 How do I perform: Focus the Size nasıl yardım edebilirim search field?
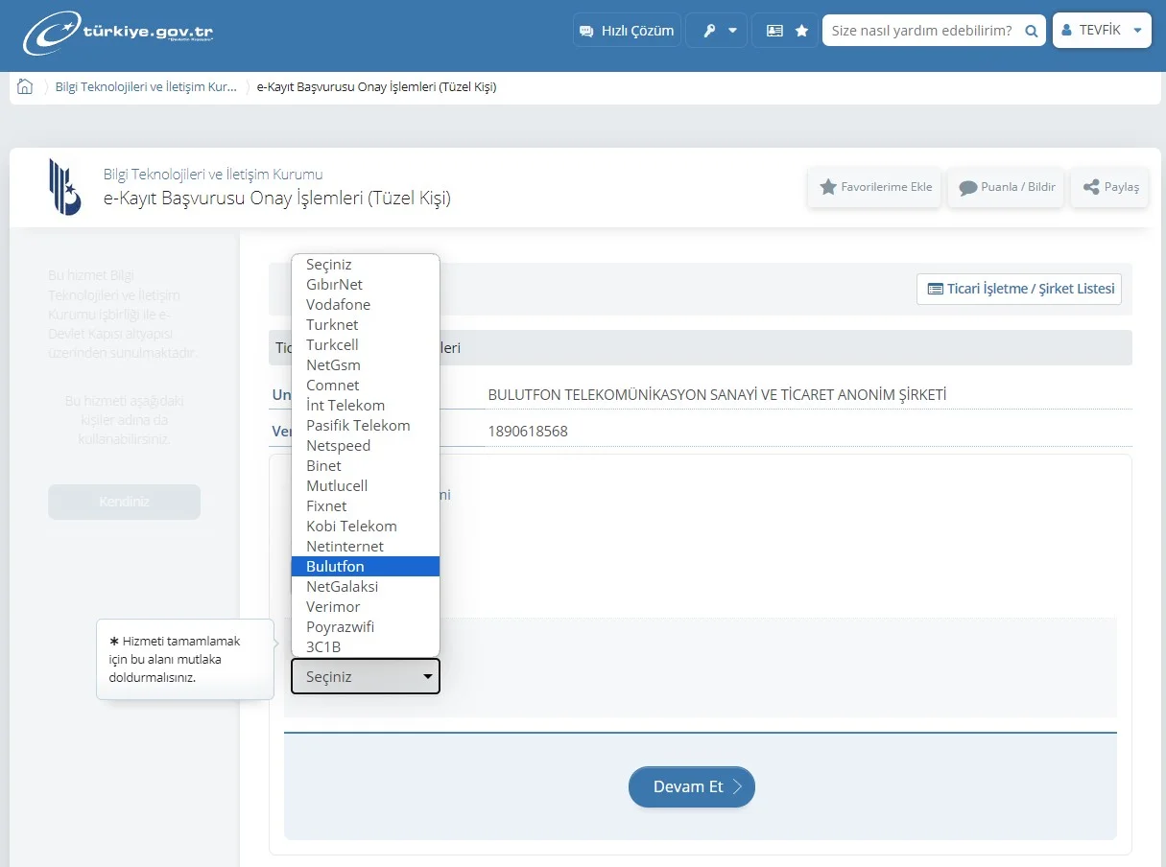tap(921, 31)
